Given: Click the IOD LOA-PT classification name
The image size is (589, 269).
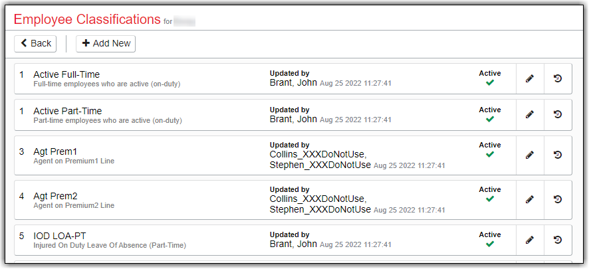Looking at the screenshot, I should [60, 236].
